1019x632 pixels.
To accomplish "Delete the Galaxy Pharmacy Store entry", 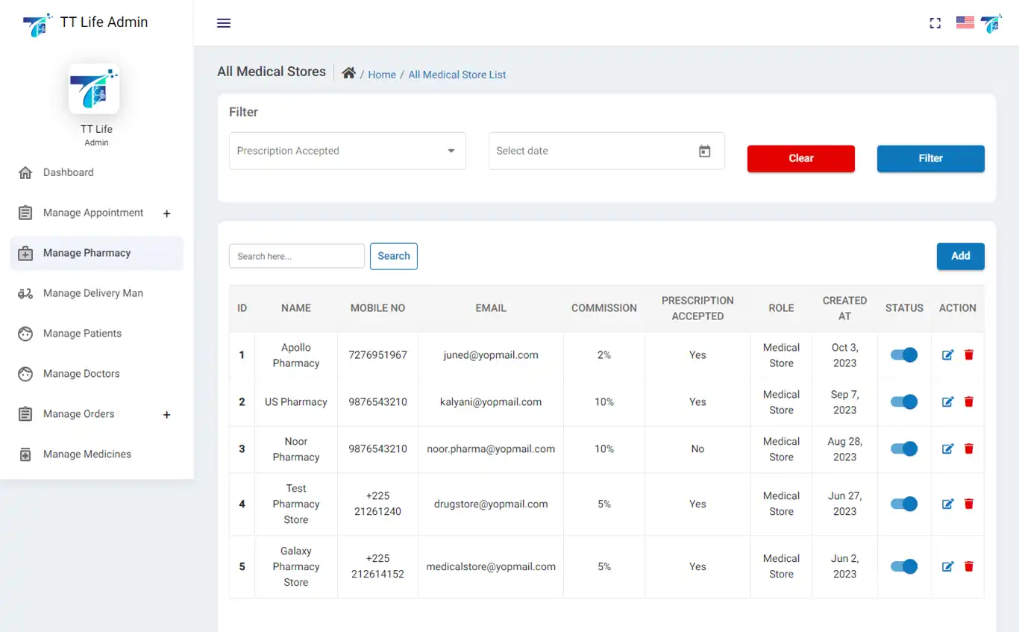I will pos(969,567).
